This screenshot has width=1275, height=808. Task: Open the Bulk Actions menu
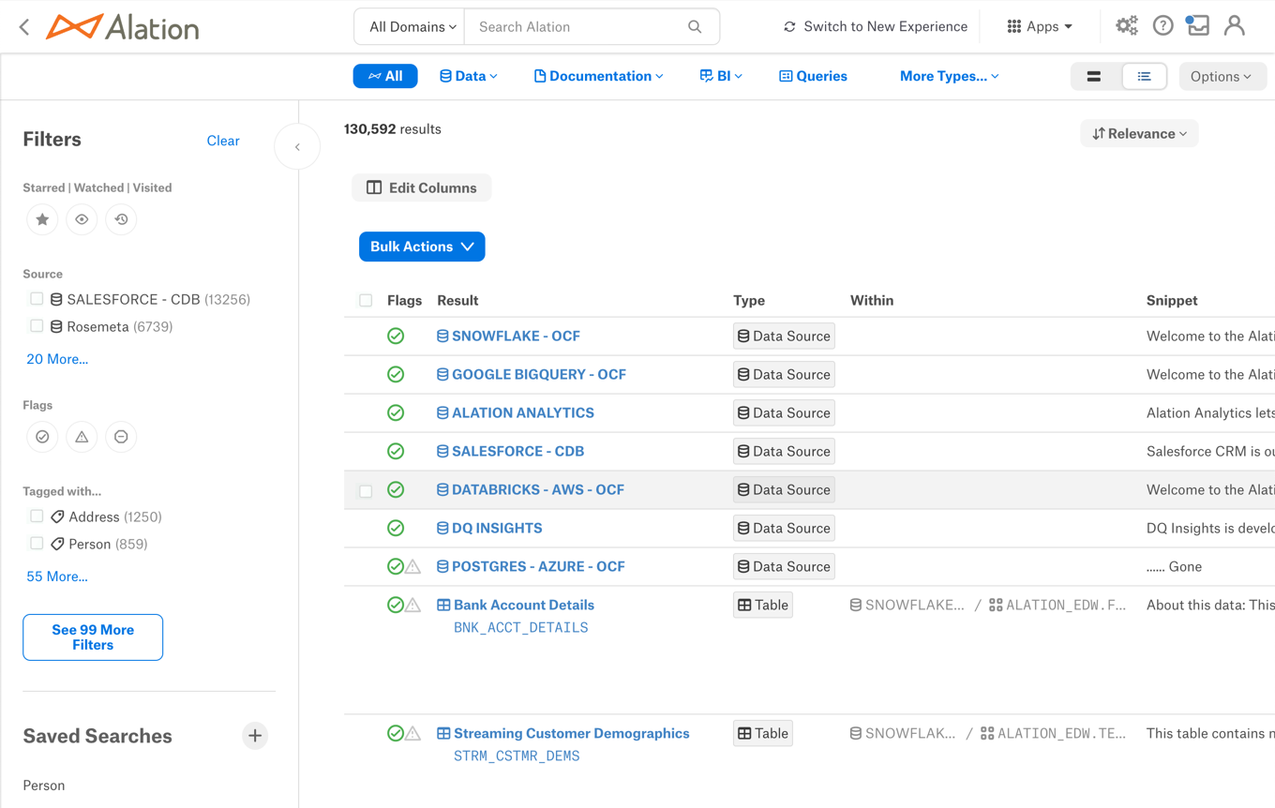[422, 247]
